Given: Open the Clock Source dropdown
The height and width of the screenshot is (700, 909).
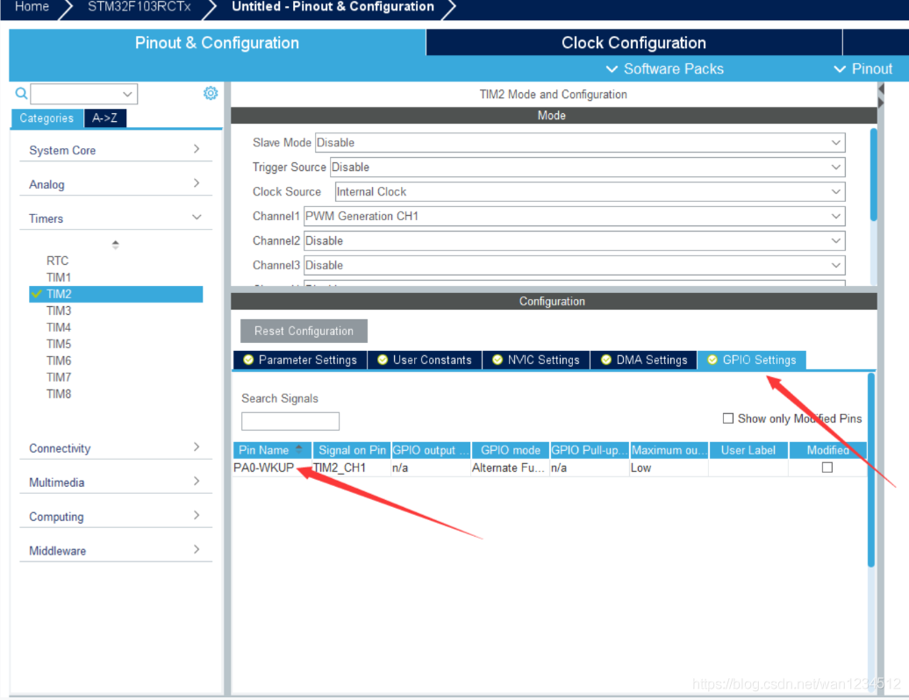Looking at the screenshot, I should [x=589, y=191].
